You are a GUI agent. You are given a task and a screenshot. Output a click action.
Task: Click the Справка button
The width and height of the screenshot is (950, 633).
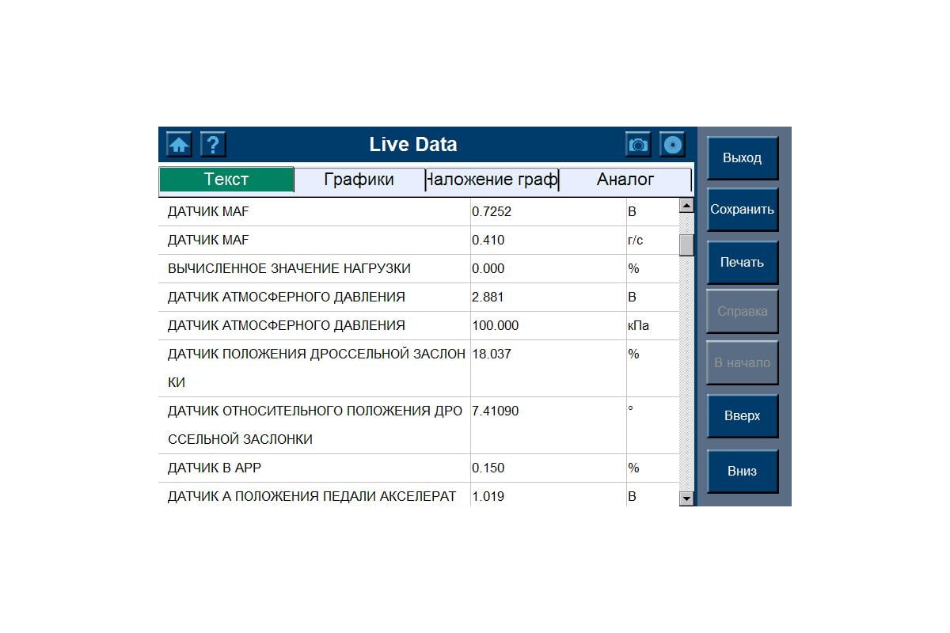pos(743,311)
